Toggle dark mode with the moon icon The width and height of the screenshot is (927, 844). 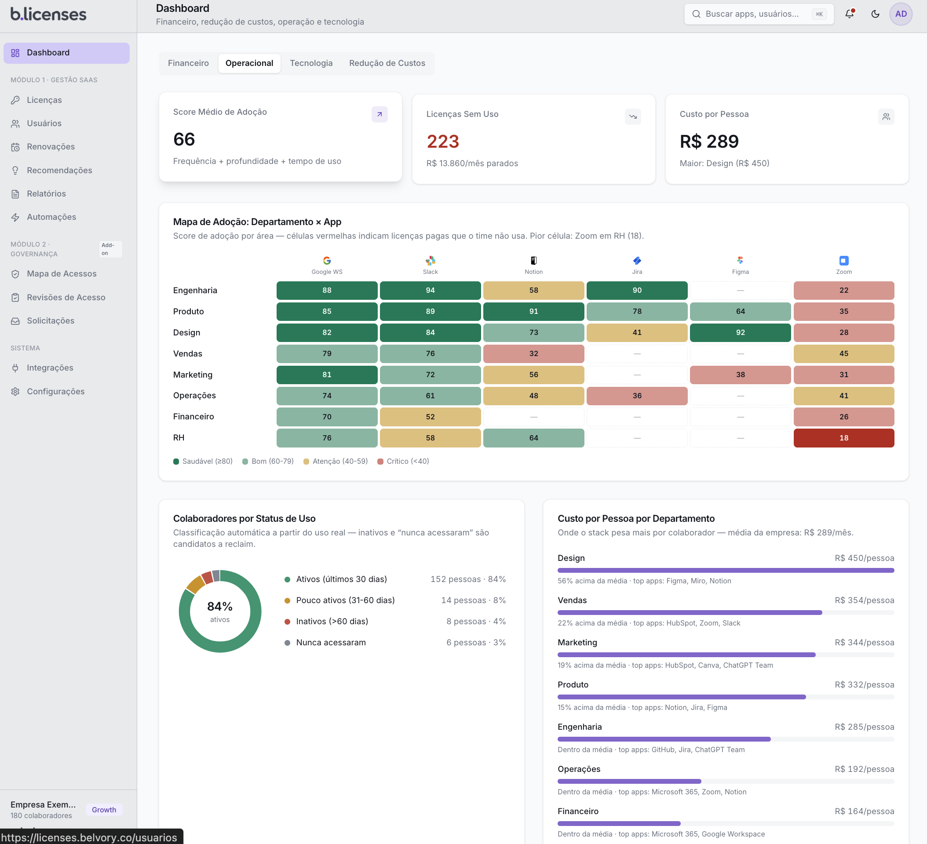coord(875,14)
